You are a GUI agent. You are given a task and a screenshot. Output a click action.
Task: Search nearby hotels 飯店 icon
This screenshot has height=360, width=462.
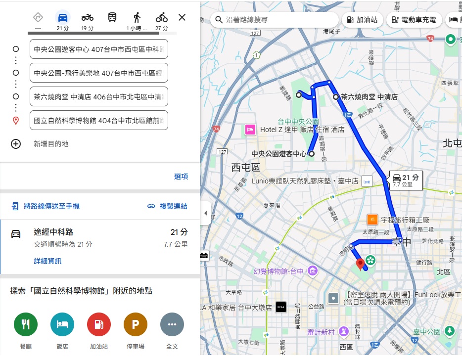point(62,324)
